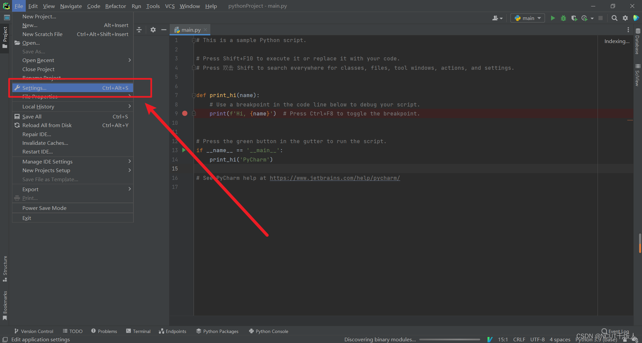Click the stop process square icon

(x=601, y=18)
